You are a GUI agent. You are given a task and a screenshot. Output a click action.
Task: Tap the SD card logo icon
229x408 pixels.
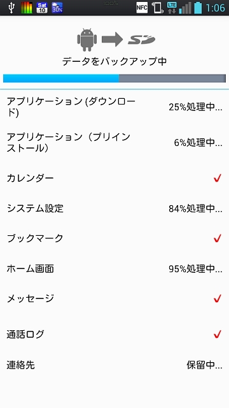[x=141, y=40]
